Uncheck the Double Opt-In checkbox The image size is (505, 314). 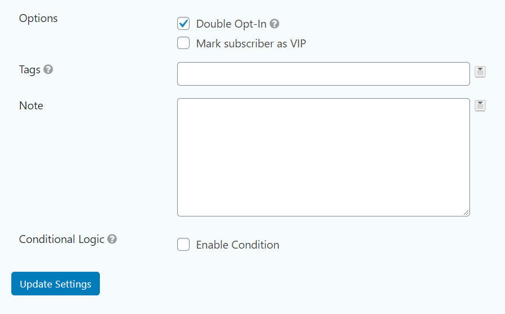pos(183,24)
